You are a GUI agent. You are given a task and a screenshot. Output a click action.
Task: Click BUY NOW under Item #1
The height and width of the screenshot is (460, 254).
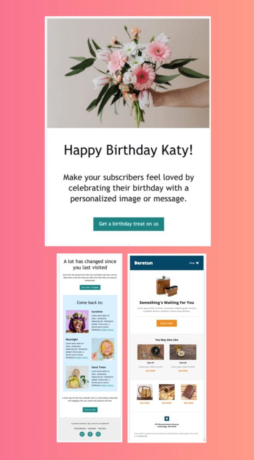click(151, 371)
